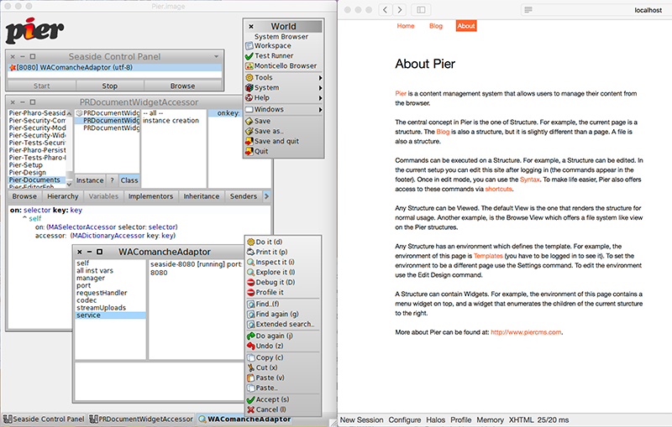This screenshot has width=672, height=427.
Task: Select 'instance creation' protocol
Action: (x=171, y=121)
